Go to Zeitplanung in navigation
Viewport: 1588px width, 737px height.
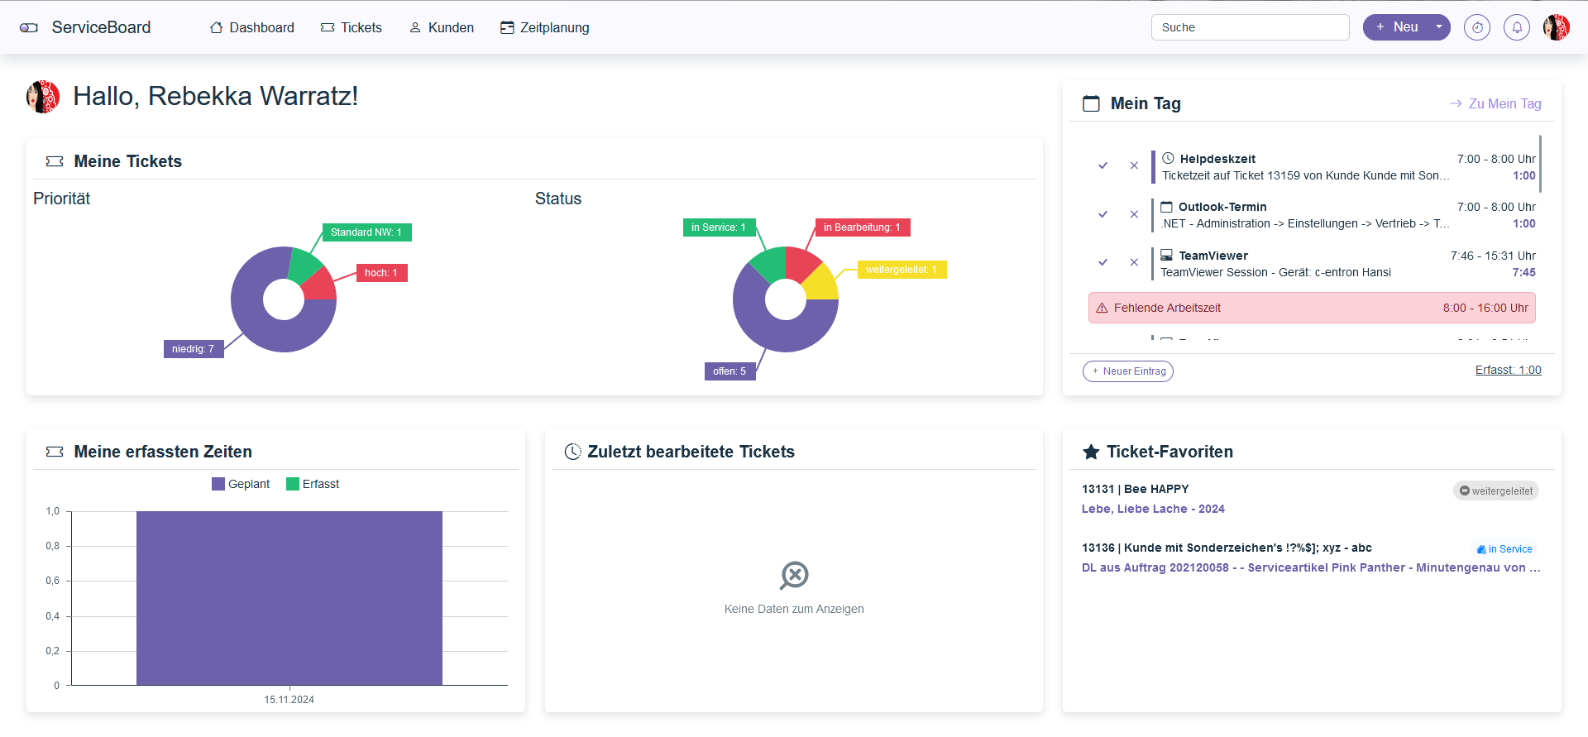point(544,27)
